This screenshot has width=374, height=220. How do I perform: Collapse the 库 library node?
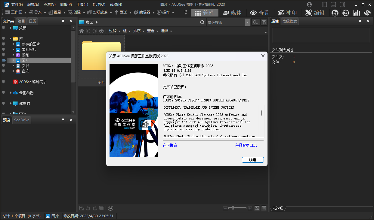coord(11,38)
